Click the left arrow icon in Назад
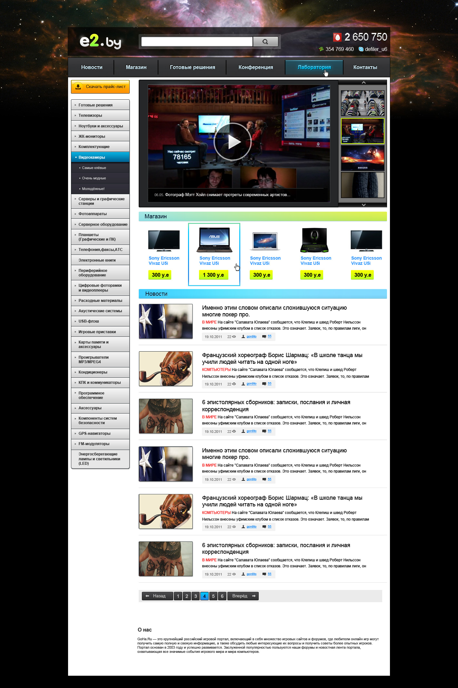Viewport: 458px width, 688px height. click(x=147, y=596)
